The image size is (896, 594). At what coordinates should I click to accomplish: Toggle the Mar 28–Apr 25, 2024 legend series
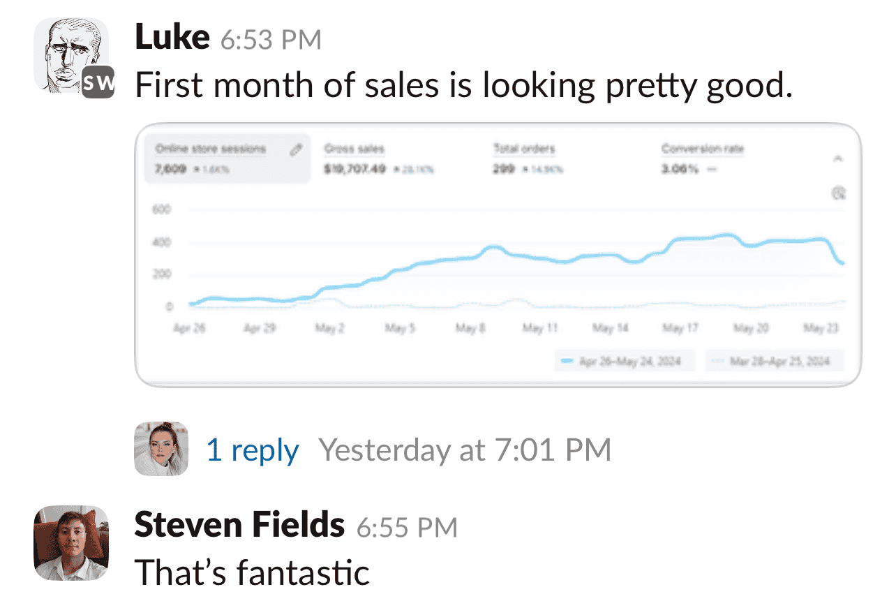773,361
